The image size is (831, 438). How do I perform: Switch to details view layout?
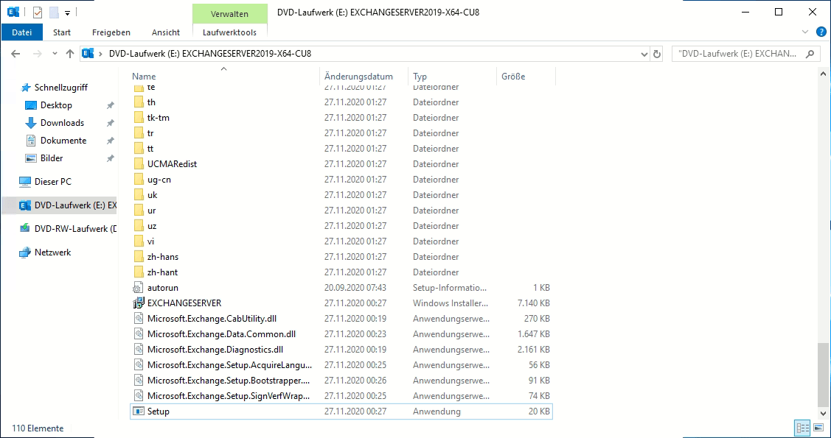pyautogui.click(x=802, y=428)
